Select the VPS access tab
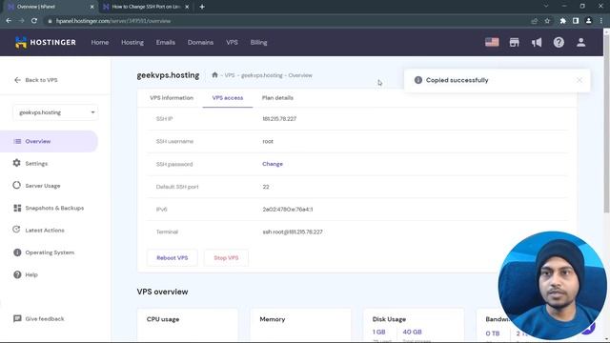Viewport: 610px width, 343px height. click(x=228, y=98)
